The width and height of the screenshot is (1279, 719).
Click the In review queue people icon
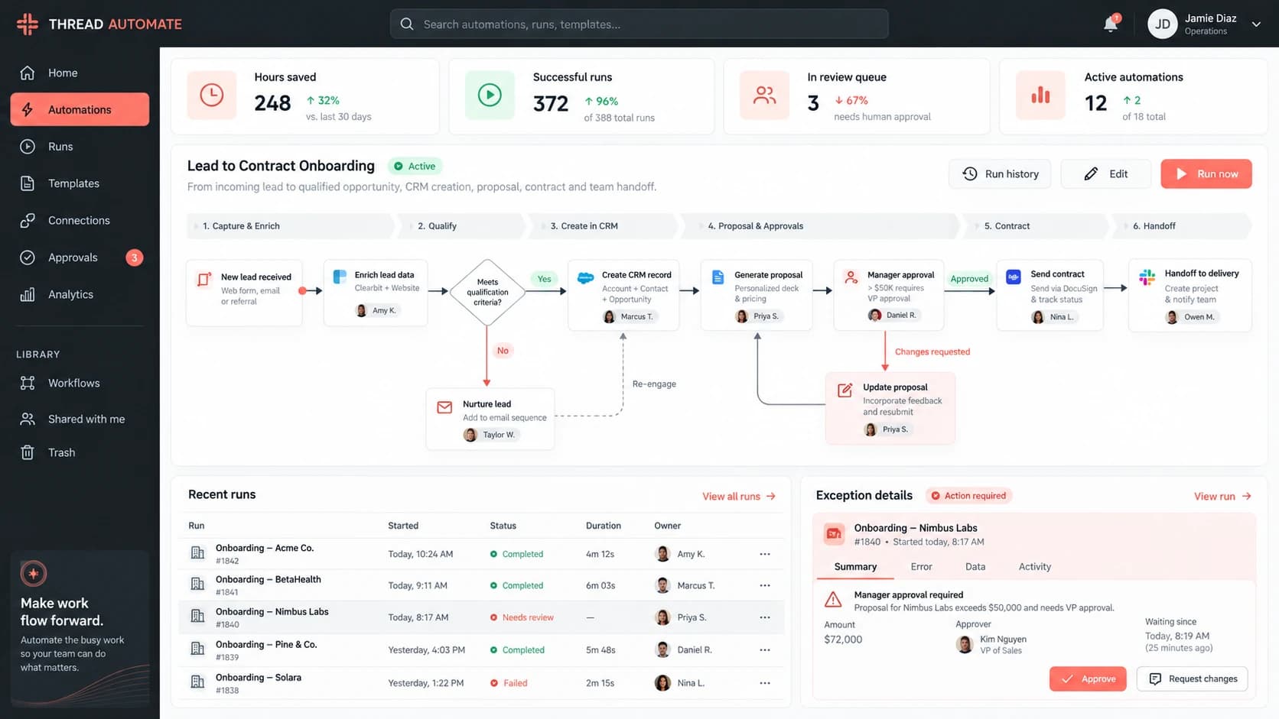(764, 96)
